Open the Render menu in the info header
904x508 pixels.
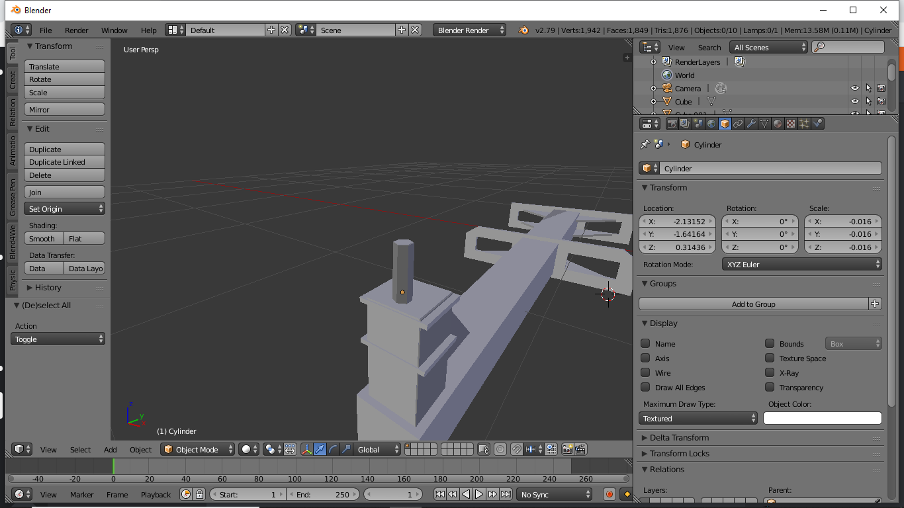(x=77, y=30)
